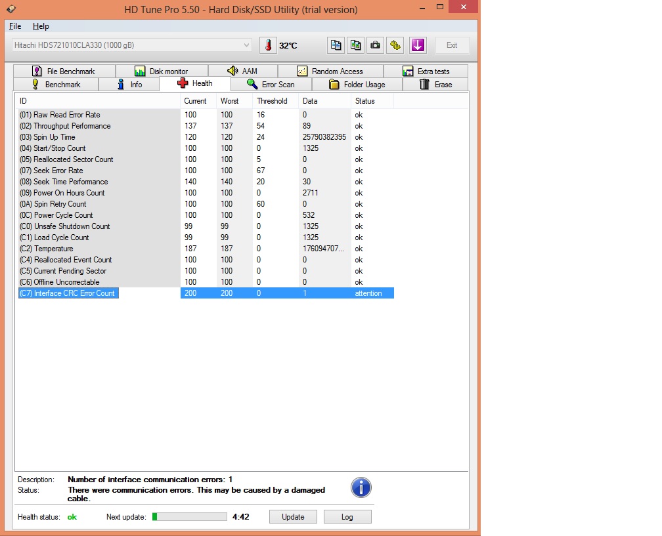The height and width of the screenshot is (536, 662).
Task: Select the (0C) Power Cycle Count row
Action: [x=206, y=215]
